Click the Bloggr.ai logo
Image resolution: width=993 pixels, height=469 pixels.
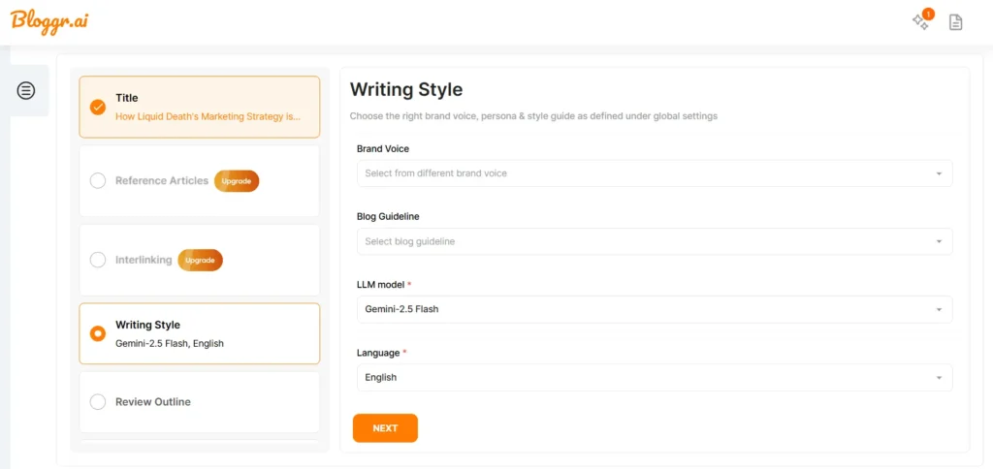tap(49, 21)
